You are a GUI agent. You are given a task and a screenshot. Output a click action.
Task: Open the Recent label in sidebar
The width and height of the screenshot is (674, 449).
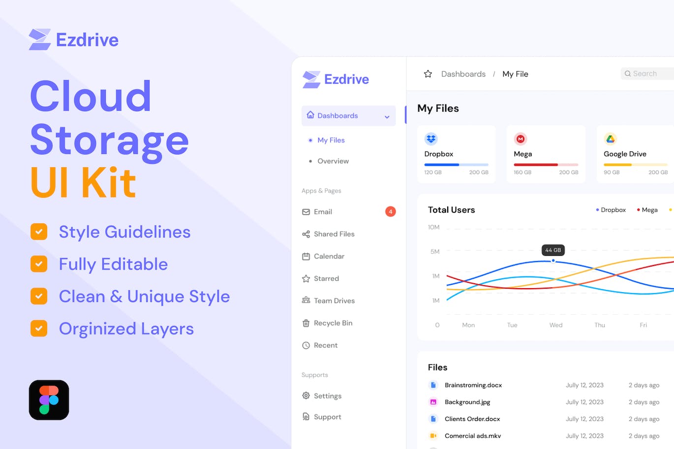(x=326, y=345)
